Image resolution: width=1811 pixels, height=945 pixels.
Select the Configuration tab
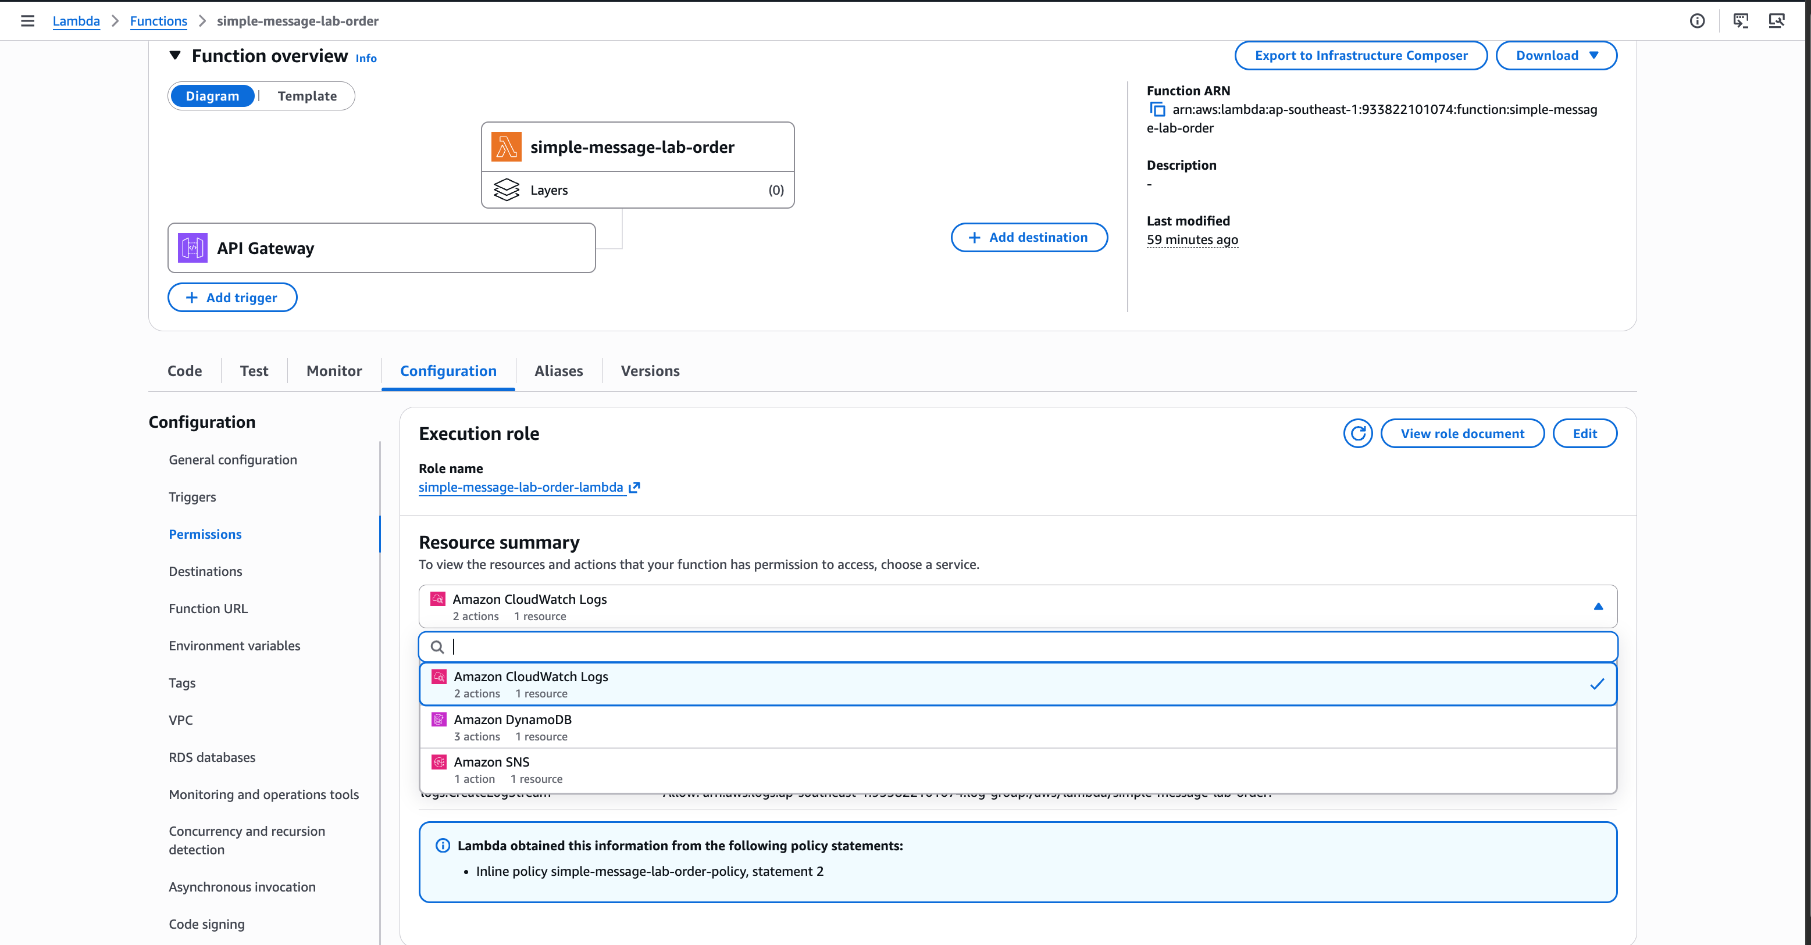448,371
